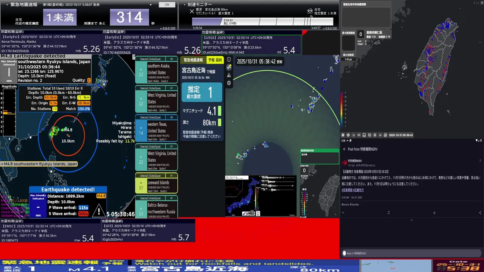Open the M2.2 West Virginia card marked #1 at top
The width and height of the screenshot is (484, 272).
(x=157, y=99)
